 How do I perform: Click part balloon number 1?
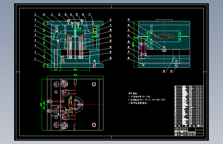pyautogui.click(x=35, y=58)
